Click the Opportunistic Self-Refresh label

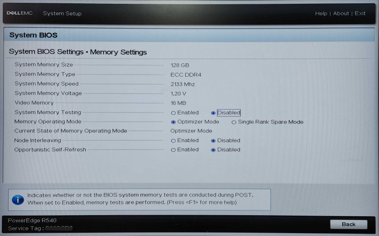pos(50,149)
